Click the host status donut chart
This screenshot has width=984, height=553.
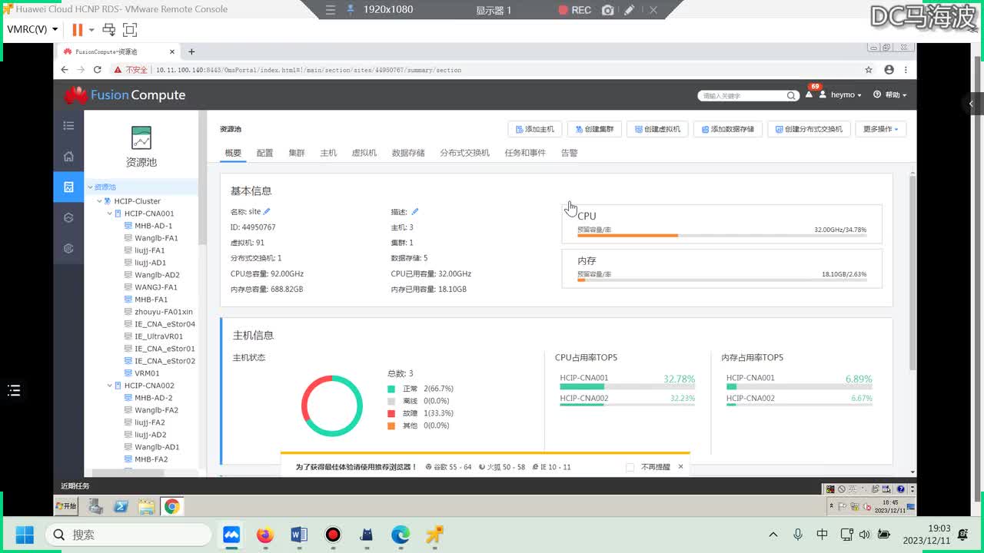(331, 406)
